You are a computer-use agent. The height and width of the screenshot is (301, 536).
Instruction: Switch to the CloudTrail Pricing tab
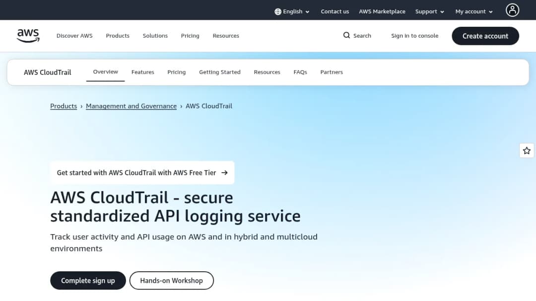point(176,72)
